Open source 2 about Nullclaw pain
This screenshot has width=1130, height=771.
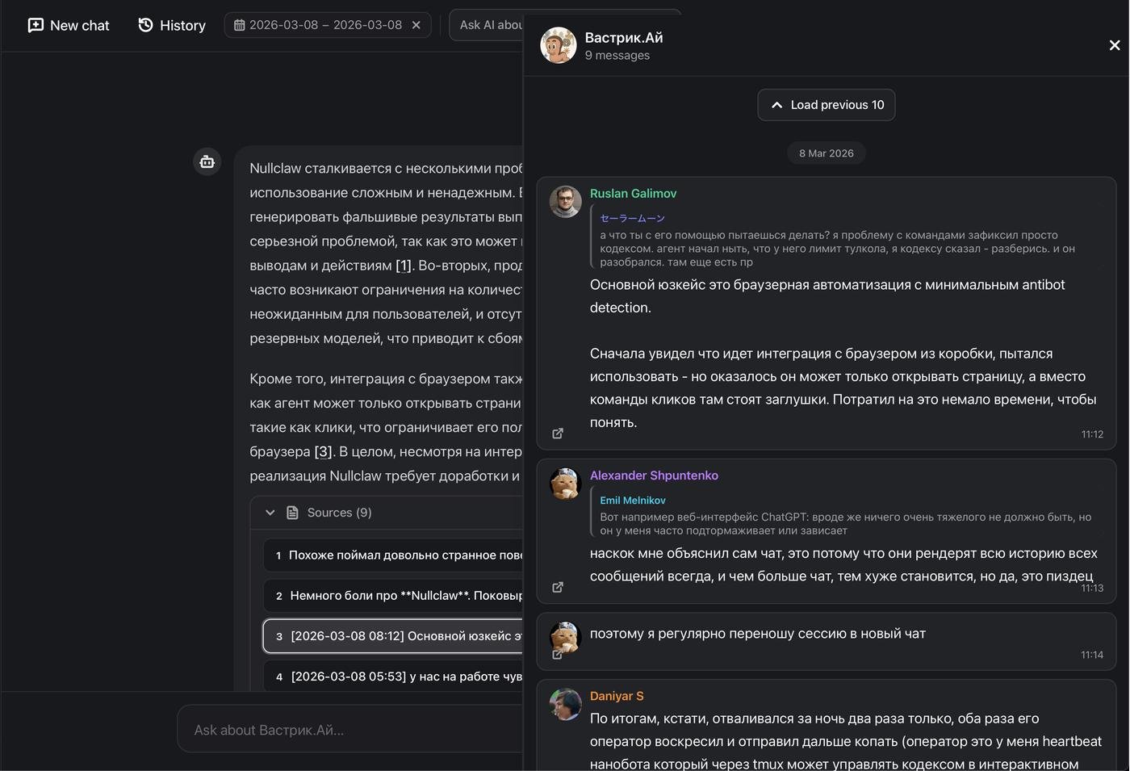[395, 596]
